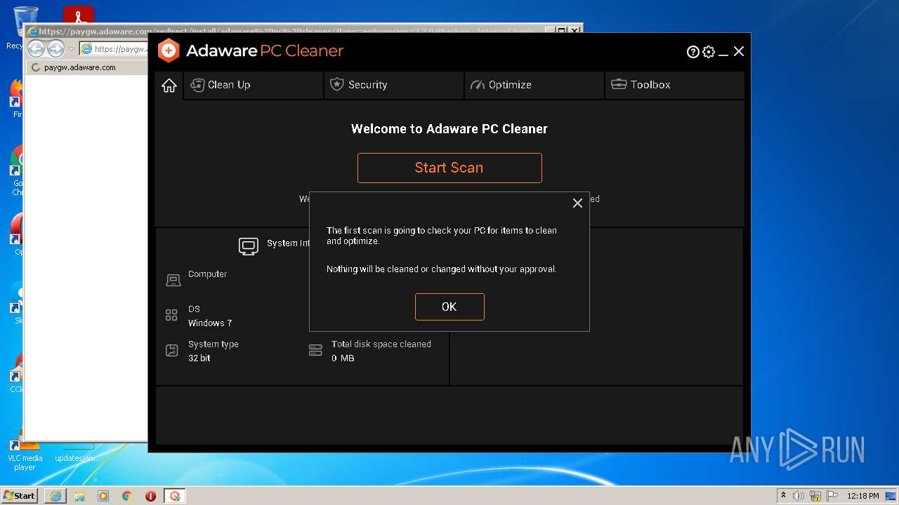Click the Total disk space cleaned icon
The height and width of the screenshot is (505, 899).
(315, 351)
